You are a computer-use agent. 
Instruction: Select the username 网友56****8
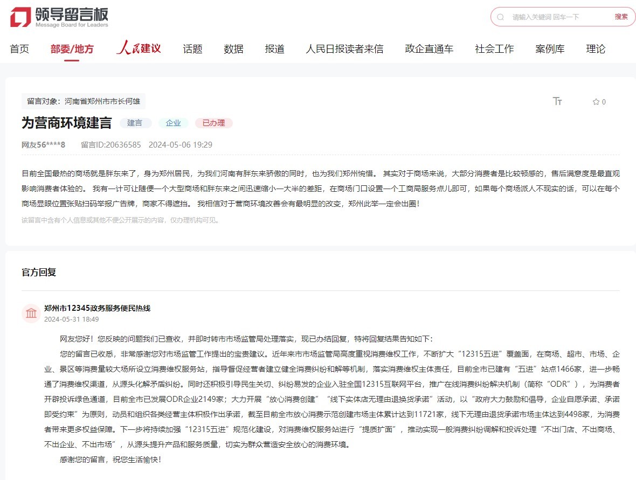point(44,145)
